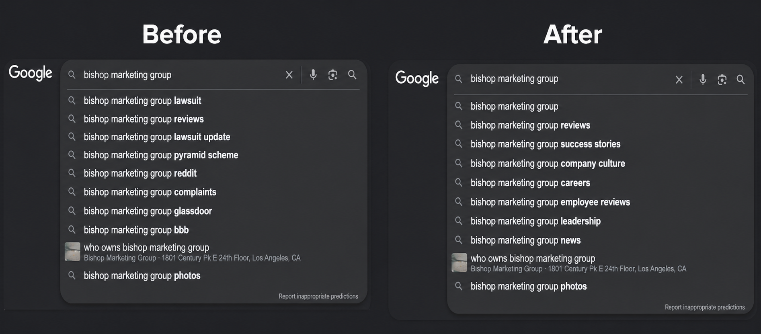Pick suggestion 'bishop marketing group reddit'

(140, 173)
